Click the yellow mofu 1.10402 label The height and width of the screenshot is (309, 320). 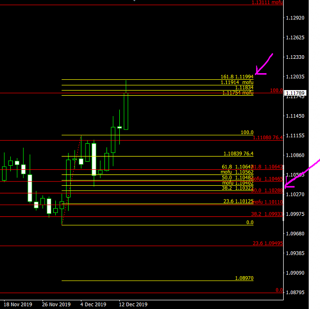(x=238, y=183)
